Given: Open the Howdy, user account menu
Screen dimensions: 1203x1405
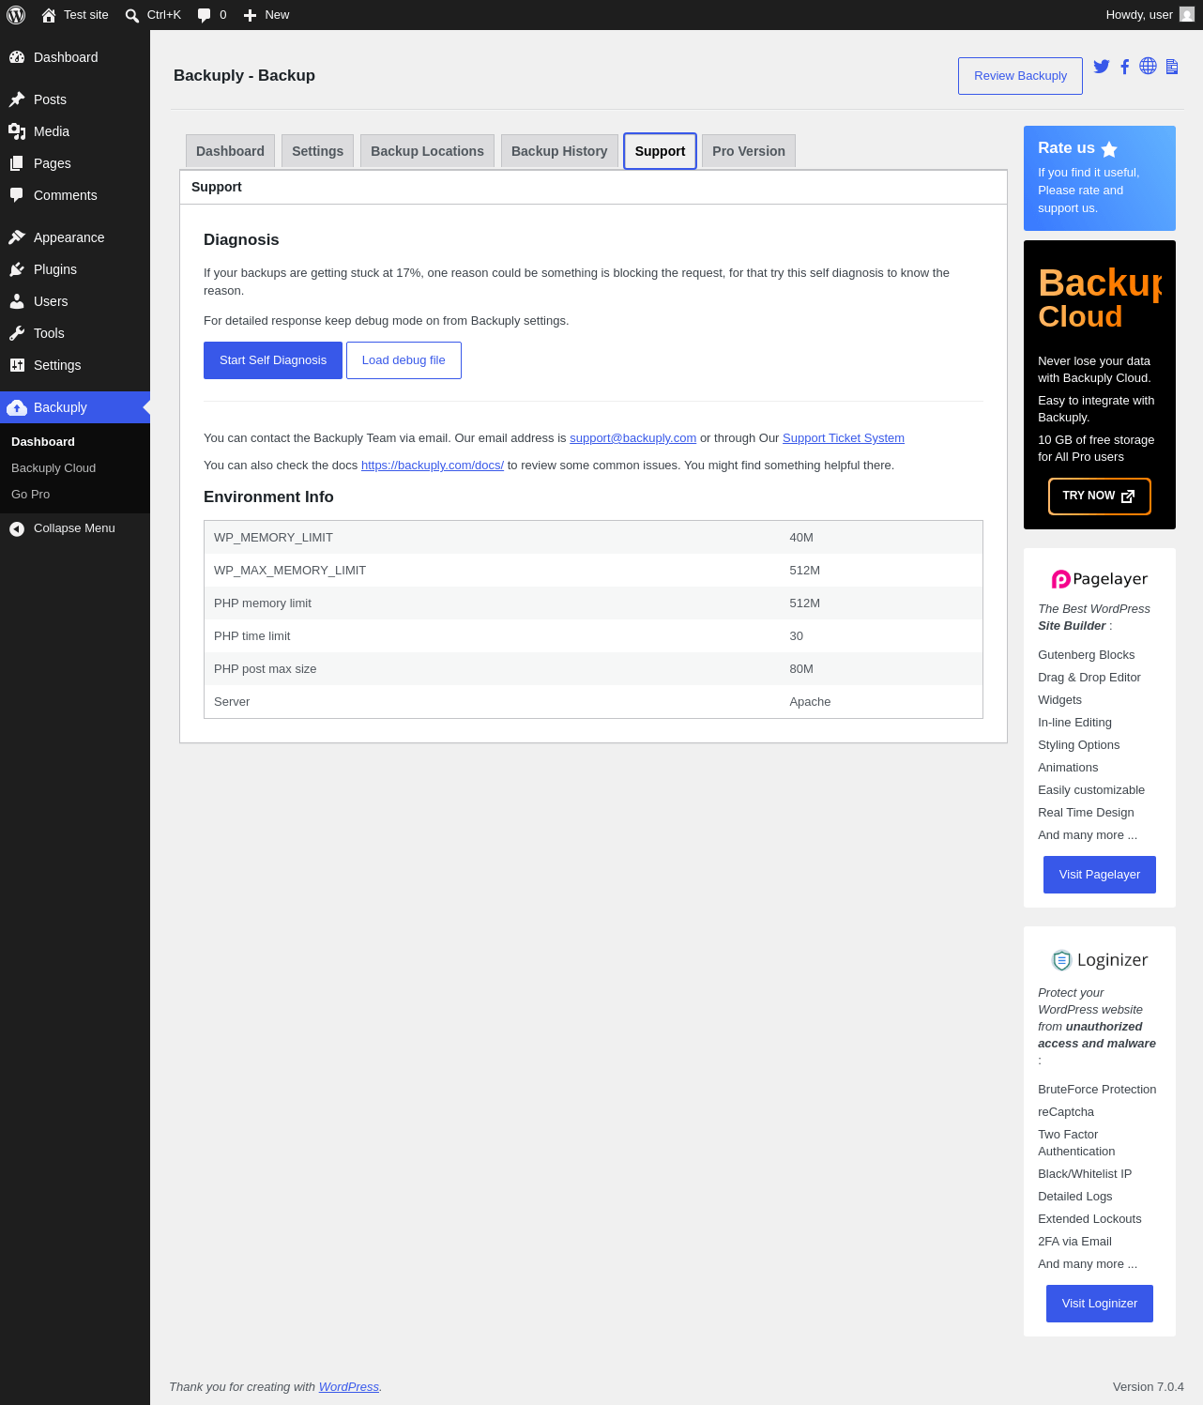Looking at the screenshot, I should 1150,15.
